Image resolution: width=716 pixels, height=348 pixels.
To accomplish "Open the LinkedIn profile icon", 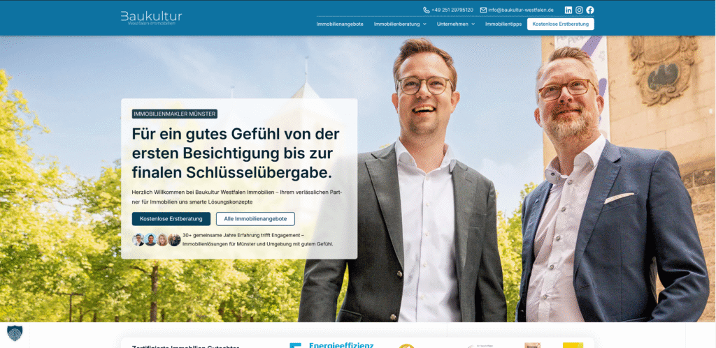I will 568,10.
